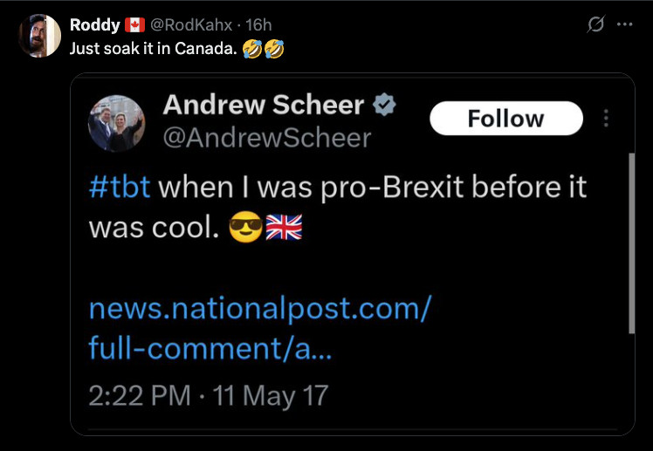Click the 16h timestamp on the post
Image resolution: width=653 pixels, height=451 pixels.
pyautogui.click(x=258, y=25)
